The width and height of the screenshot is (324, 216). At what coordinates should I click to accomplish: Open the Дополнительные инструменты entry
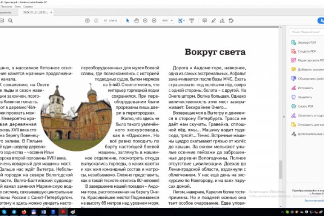pos(307,134)
